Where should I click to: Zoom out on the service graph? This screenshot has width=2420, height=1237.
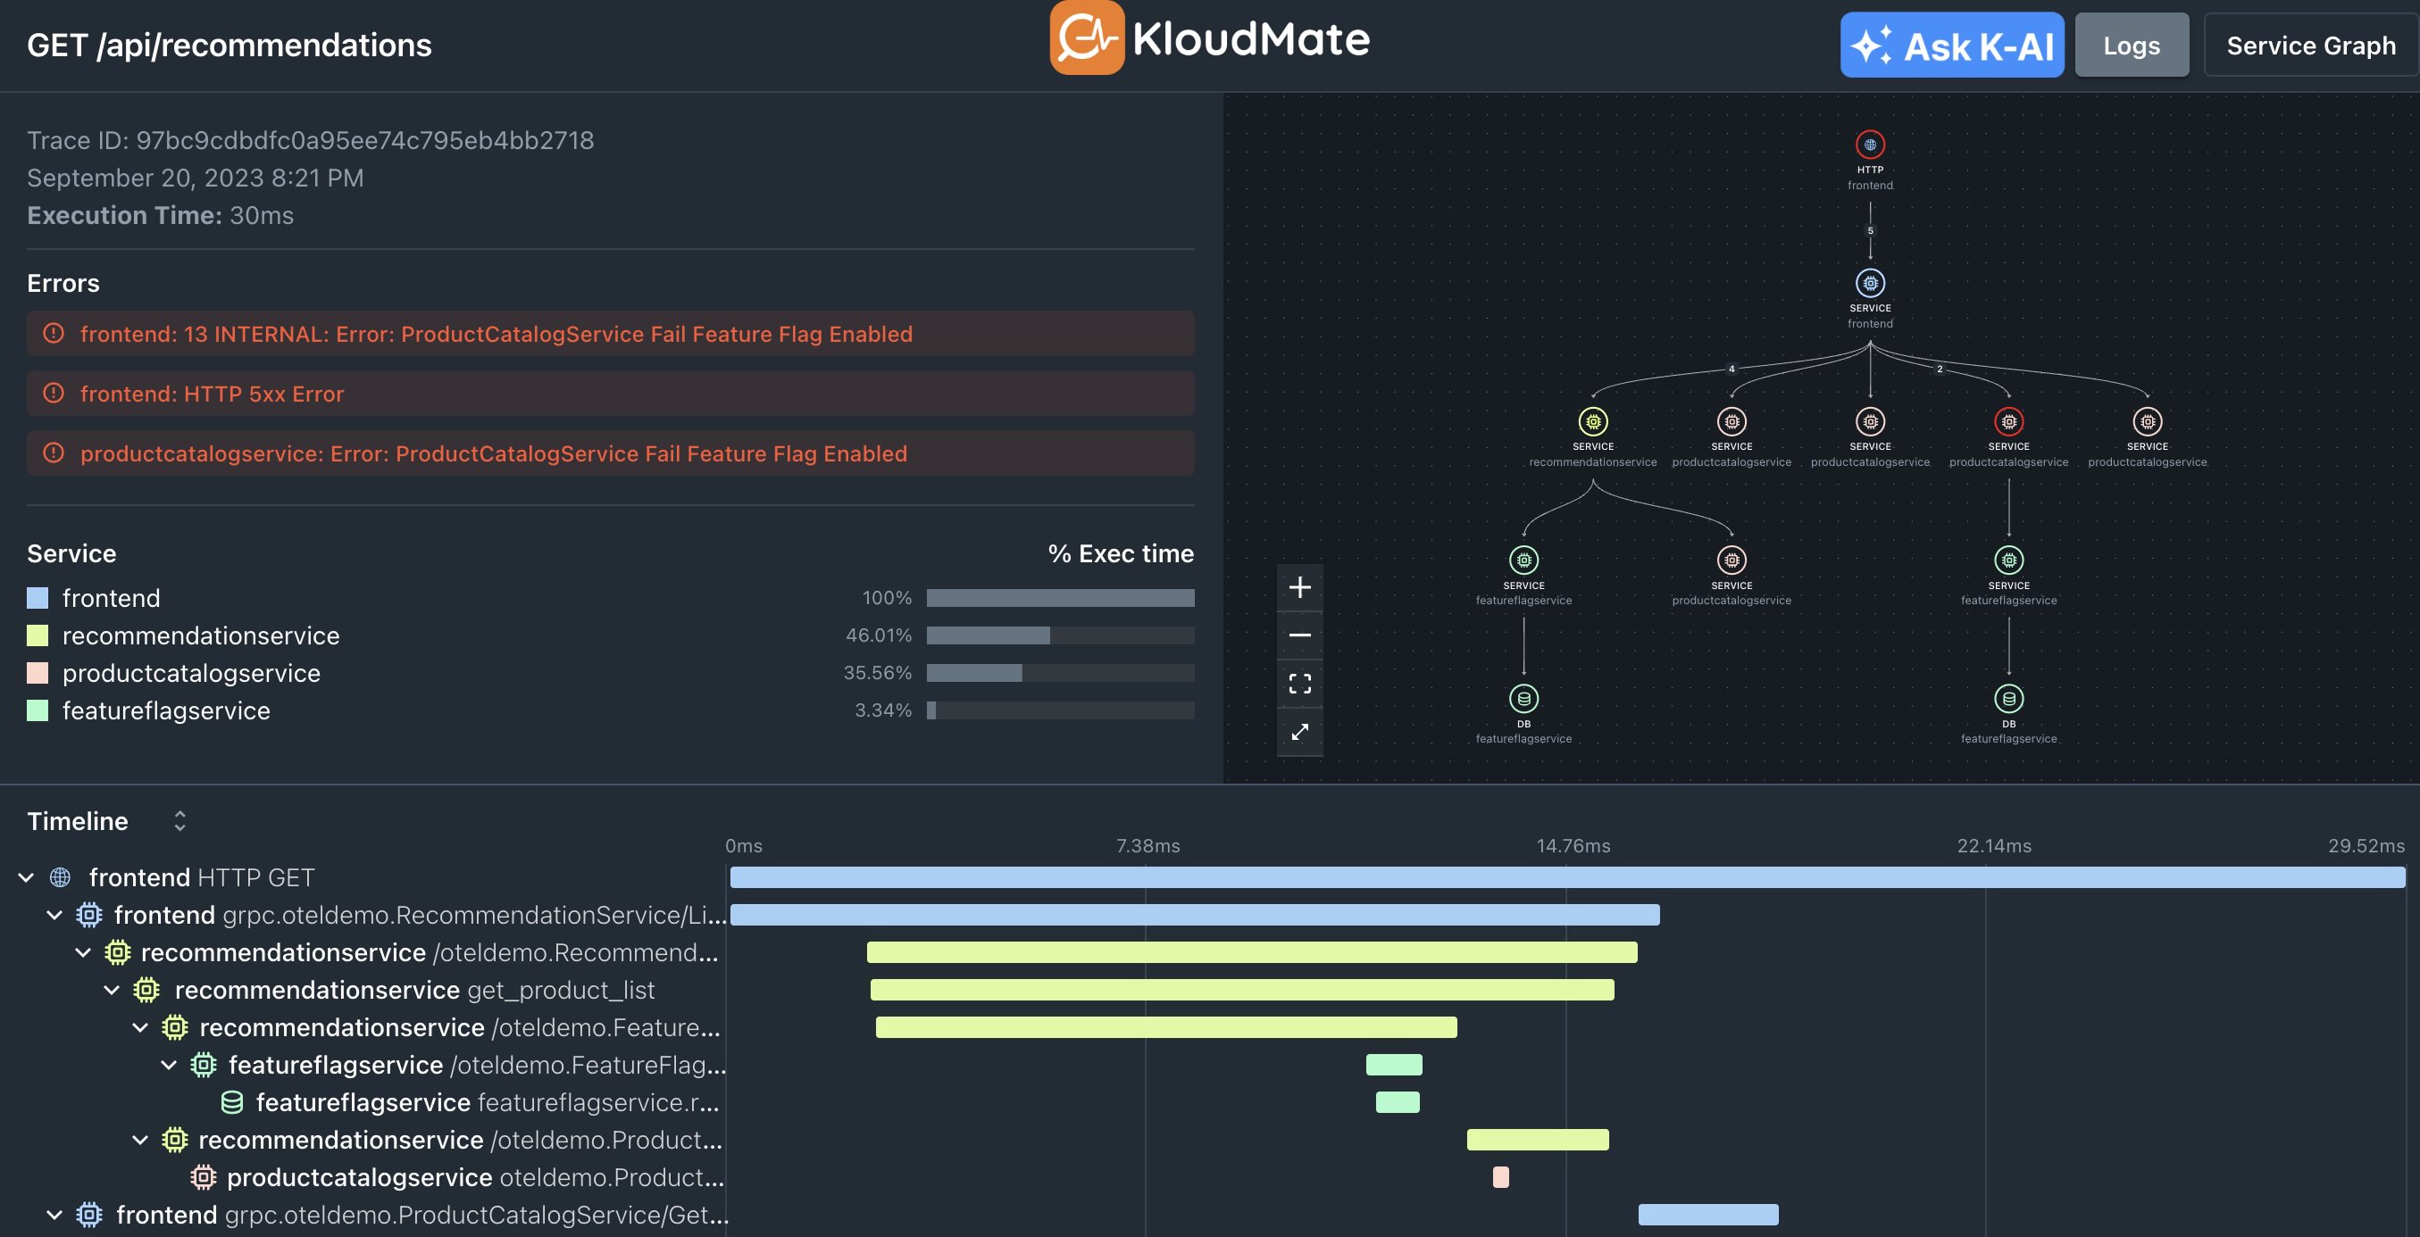[x=1300, y=635]
